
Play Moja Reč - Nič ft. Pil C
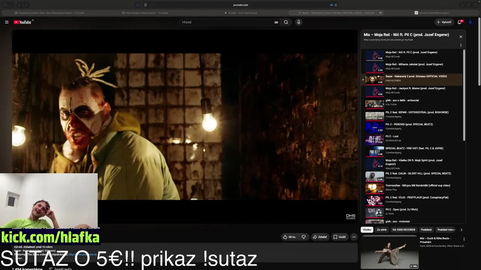click(x=413, y=55)
